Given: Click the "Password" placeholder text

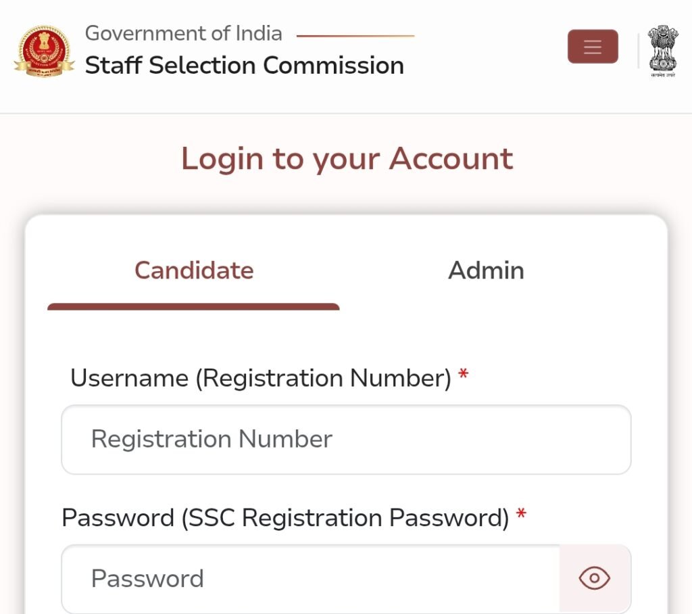Looking at the screenshot, I should pyautogui.click(x=147, y=579).
